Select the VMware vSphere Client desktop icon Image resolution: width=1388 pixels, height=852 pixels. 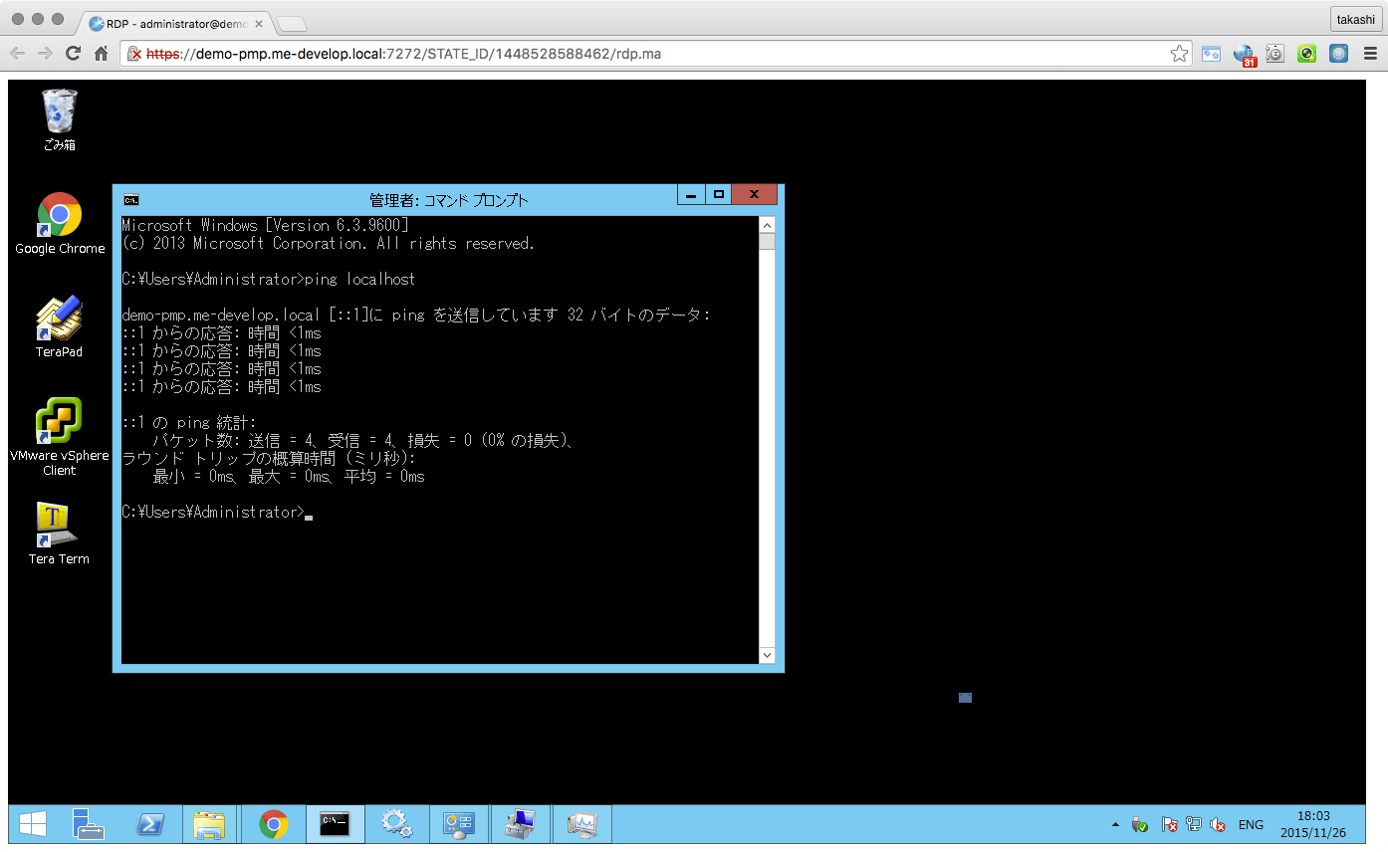click(x=60, y=436)
